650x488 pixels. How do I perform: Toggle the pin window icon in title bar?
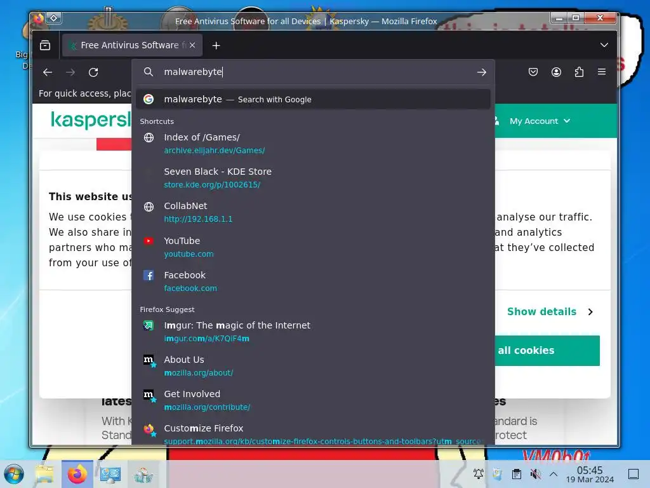[x=54, y=18]
